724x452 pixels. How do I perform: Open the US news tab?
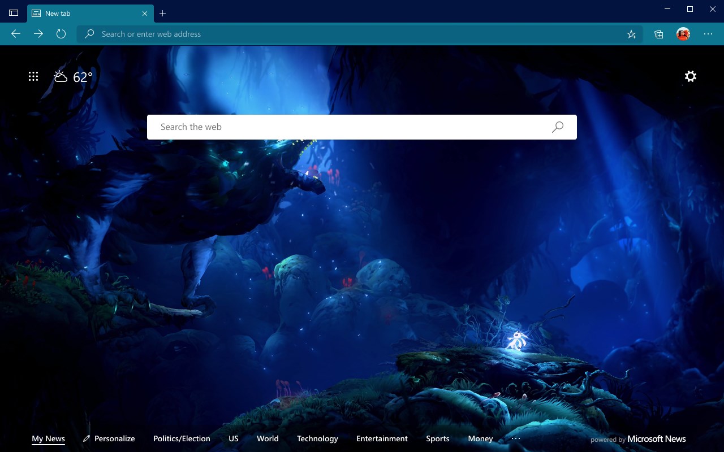(234, 438)
